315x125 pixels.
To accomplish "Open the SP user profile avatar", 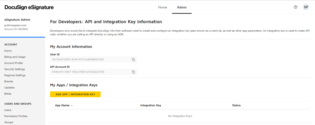I will click(x=306, y=7).
